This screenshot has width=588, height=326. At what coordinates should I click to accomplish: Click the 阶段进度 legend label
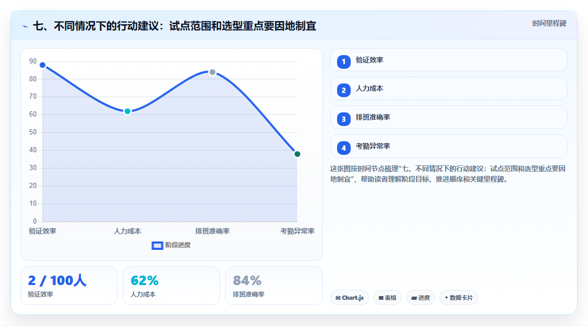tap(178, 245)
